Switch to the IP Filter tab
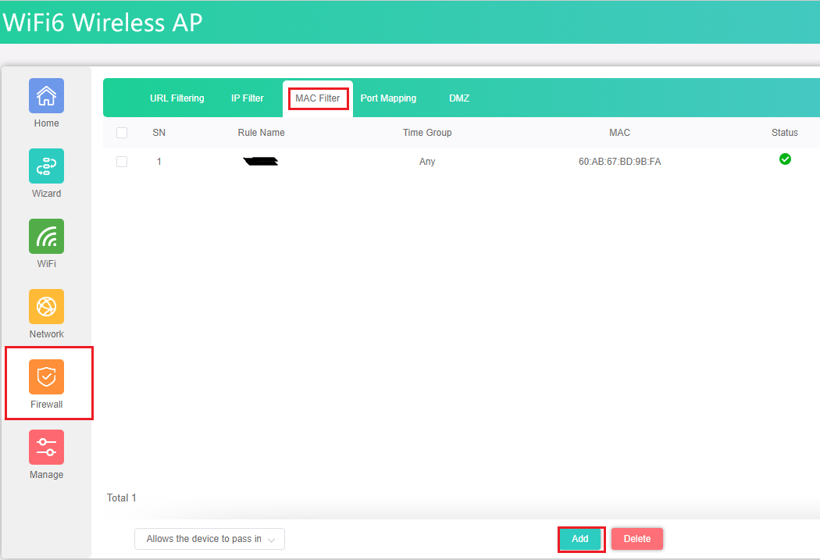The height and width of the screenshot is (560, 820). 248,98
